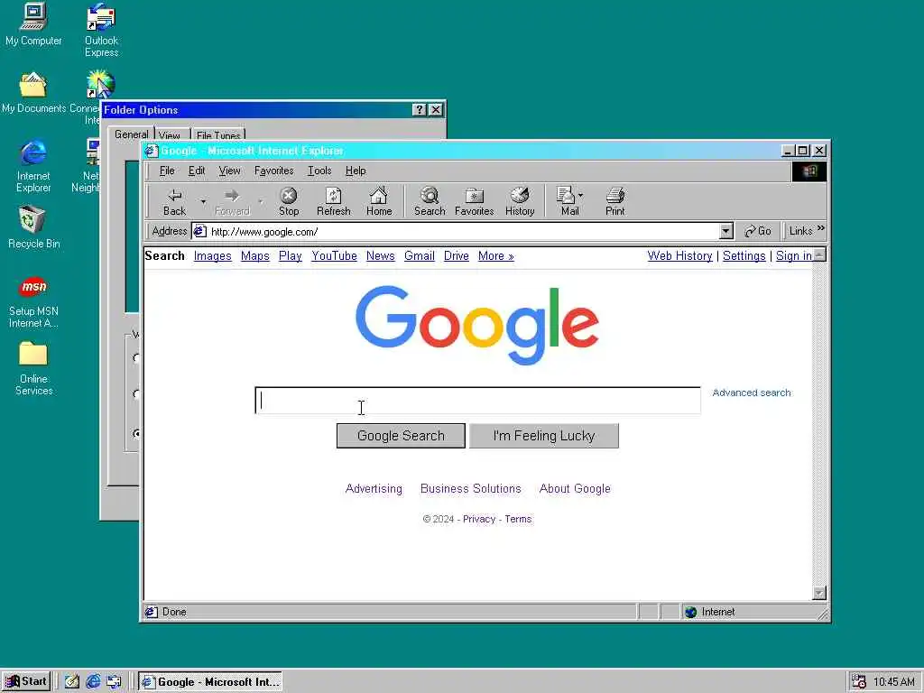The width and height of the screenshot is (924, 693).
Task: Open the About Google link
Action: coord(575,488)
